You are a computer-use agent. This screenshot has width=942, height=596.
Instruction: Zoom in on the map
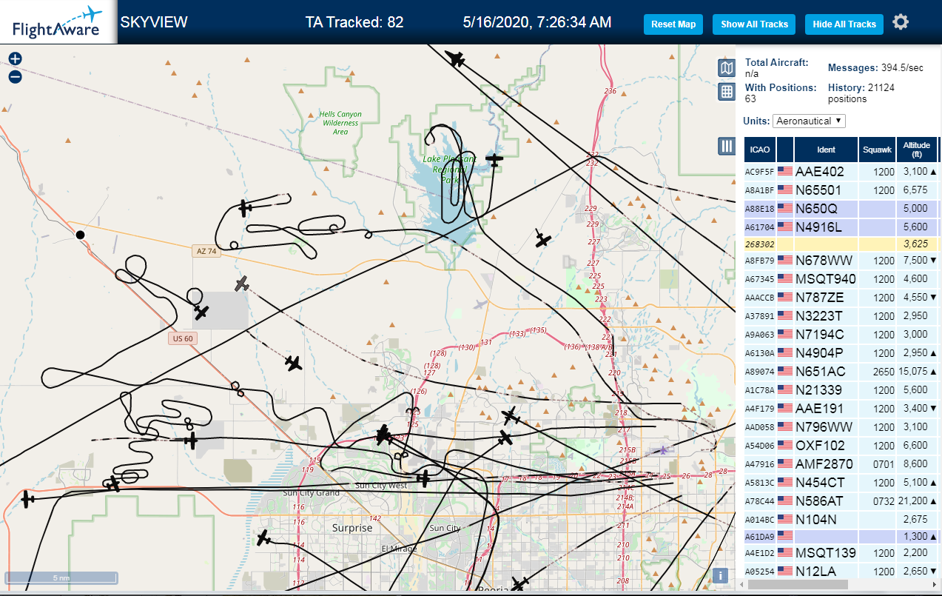pos(15,58)
